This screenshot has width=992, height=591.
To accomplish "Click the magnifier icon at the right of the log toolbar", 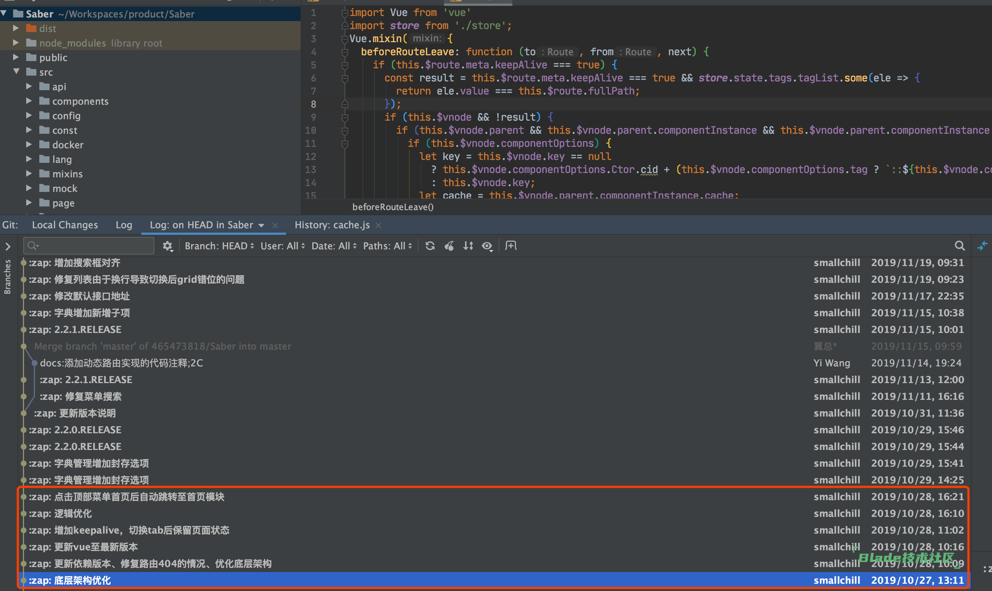I will click(960, 246).
